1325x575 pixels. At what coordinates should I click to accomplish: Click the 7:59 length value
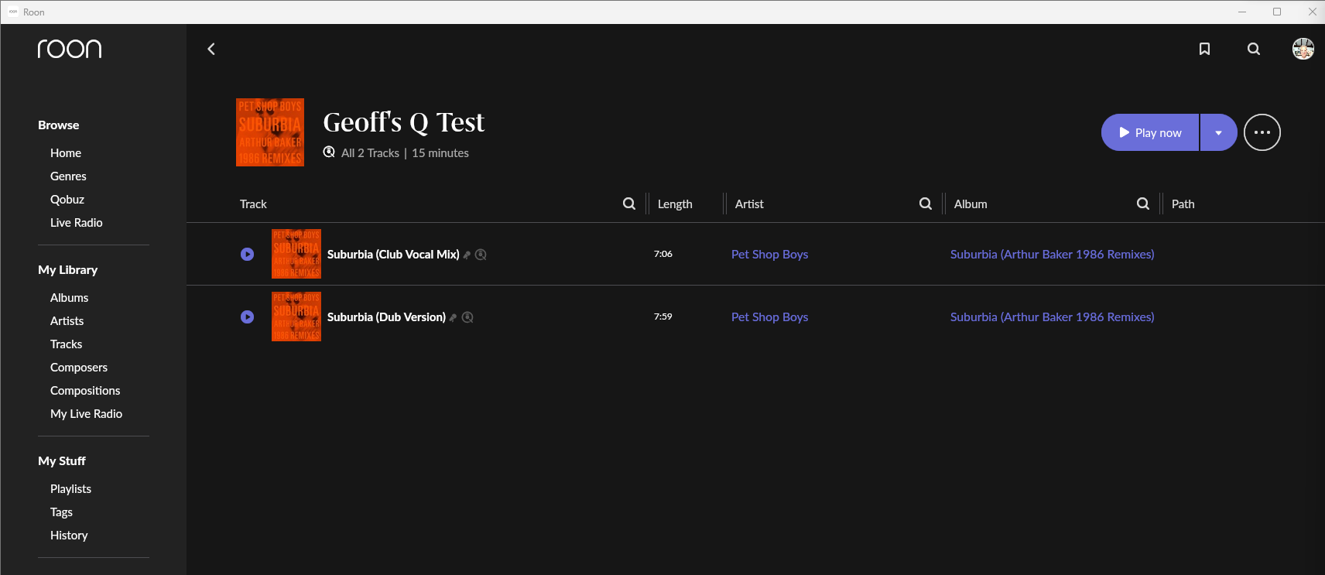pyautogui.click(x=663, y=317)
